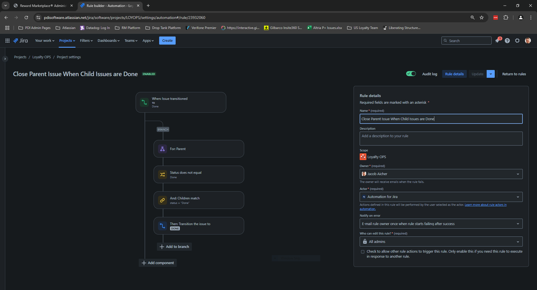Open the Update button dropdown arrow

coord(490,74)
